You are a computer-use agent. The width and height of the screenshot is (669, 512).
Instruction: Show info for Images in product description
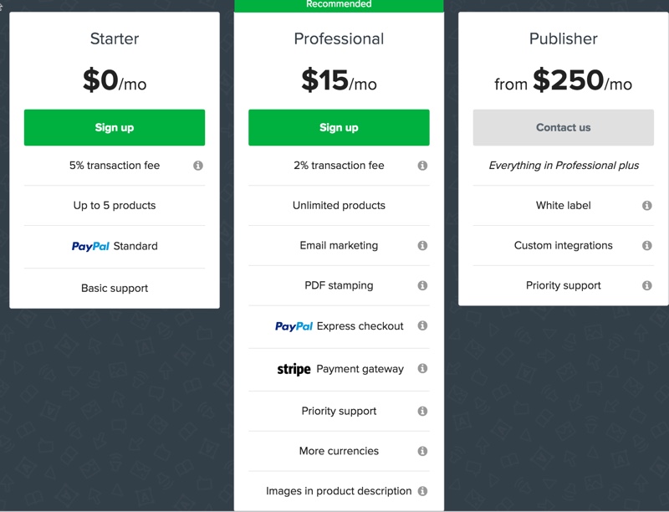coord(422,491)
